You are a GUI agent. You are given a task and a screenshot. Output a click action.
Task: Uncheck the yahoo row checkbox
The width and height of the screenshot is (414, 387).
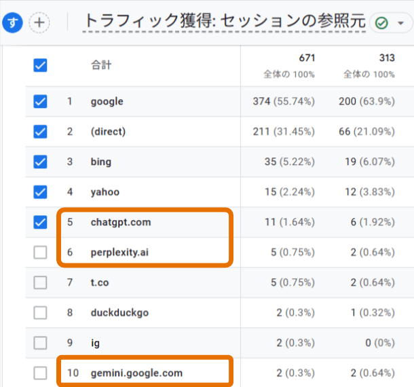pos(40,192)
